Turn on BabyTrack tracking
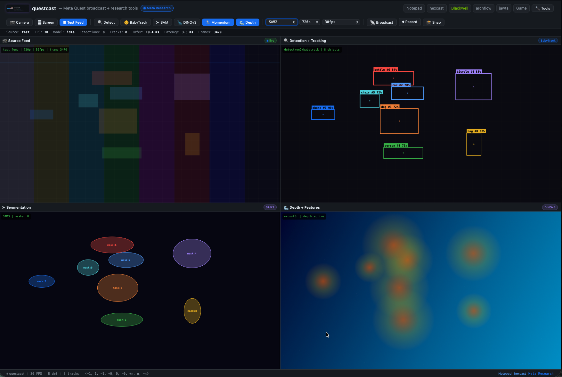Screen dimensions: 562x377 [x=135, y=22]
